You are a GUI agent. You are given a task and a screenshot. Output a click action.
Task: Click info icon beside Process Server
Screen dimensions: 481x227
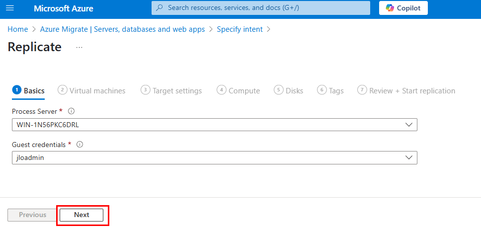(x=71, y=111)
